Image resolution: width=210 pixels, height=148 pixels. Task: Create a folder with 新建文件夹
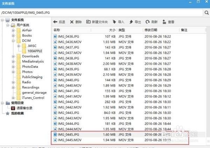tap(97, 22)
